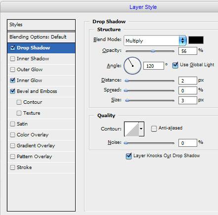The image size is (218, 215).
Task: Enable the Color Overlay checkbox
Action: coord(12,135)
